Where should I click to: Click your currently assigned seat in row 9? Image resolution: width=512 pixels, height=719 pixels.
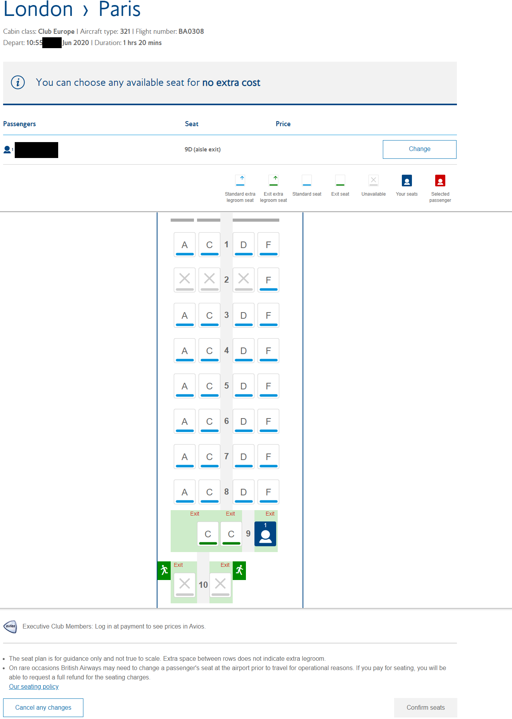[265, 534]
